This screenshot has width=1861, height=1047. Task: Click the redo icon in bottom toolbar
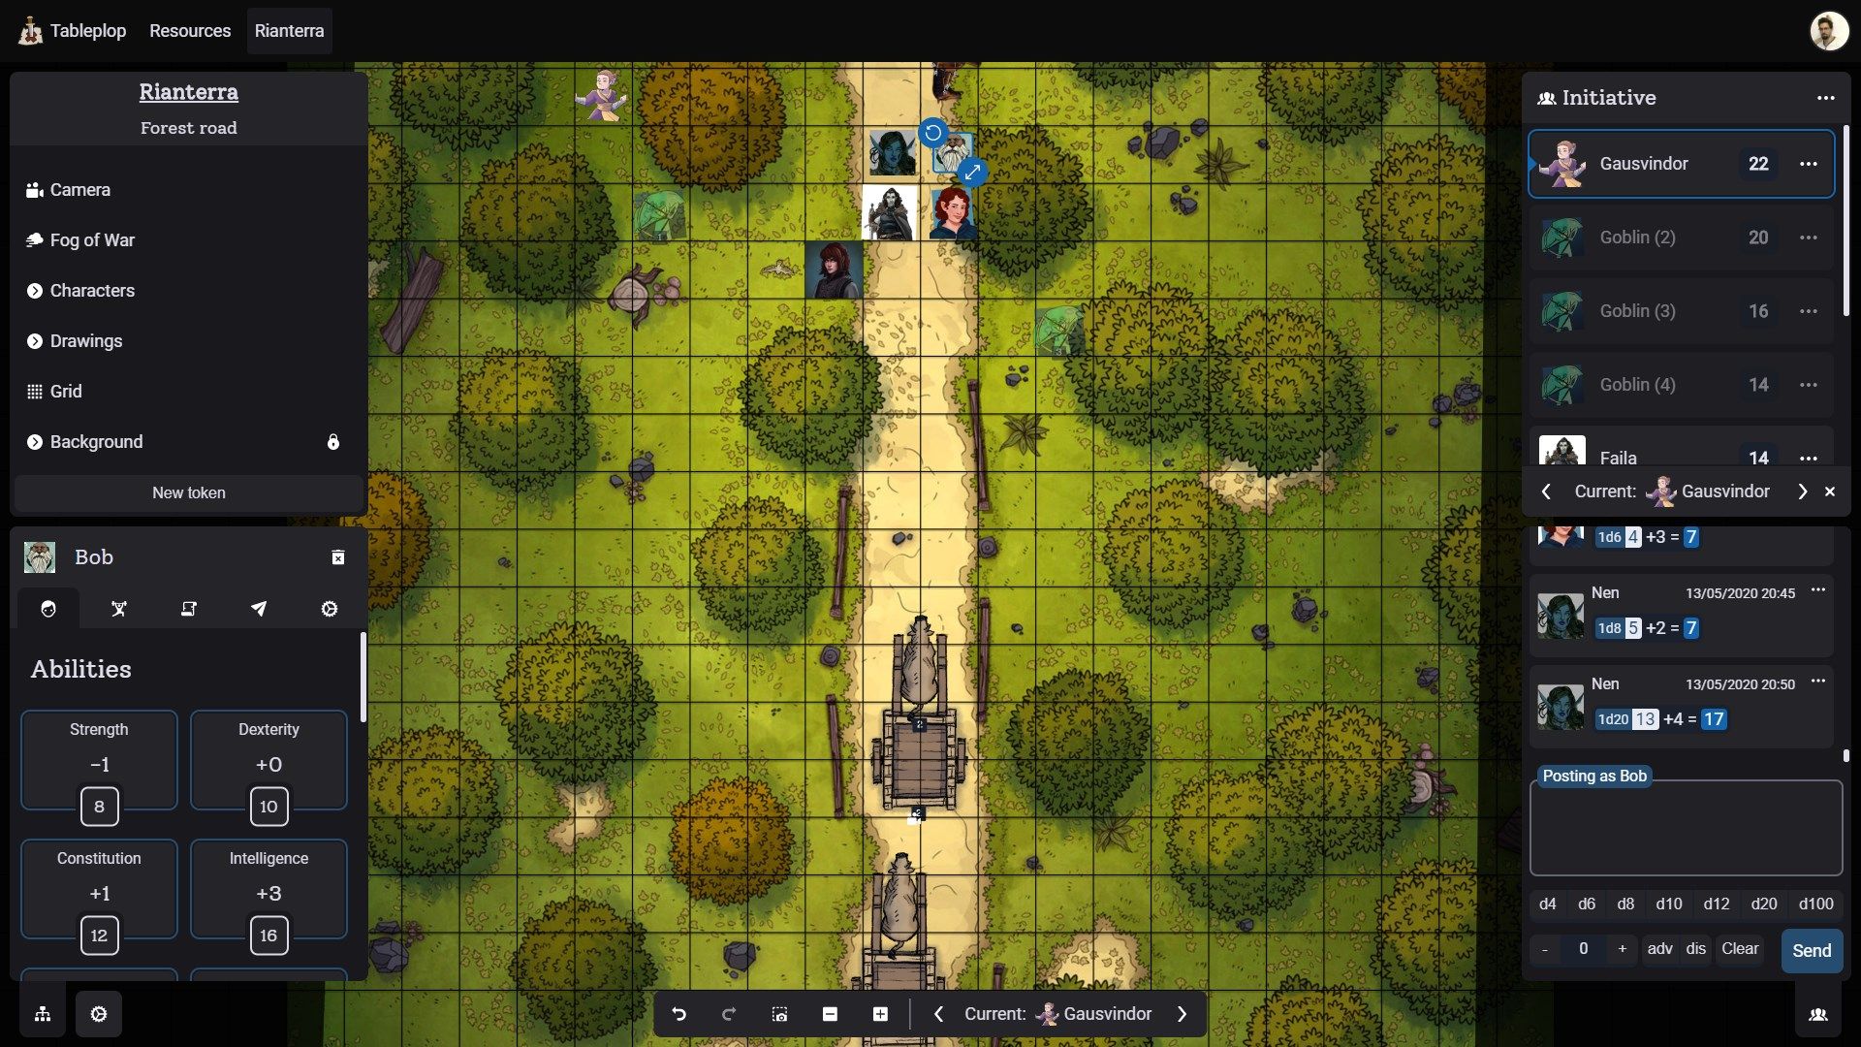(x=726, y=1014)
